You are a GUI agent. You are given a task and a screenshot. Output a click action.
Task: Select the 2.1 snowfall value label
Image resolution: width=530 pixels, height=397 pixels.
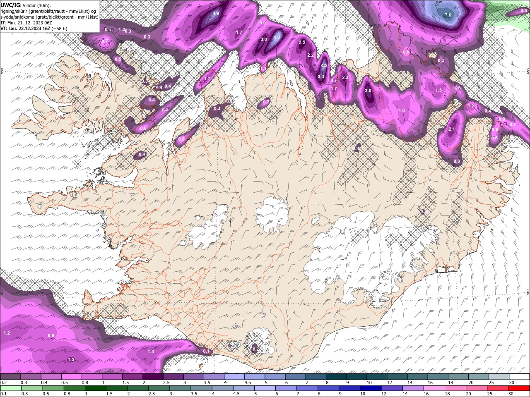[x=452, y=129]
